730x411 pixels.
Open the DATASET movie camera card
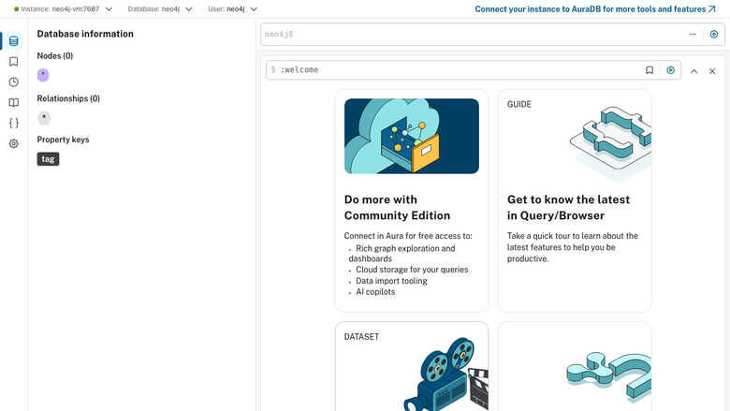[x=412, y=366]
